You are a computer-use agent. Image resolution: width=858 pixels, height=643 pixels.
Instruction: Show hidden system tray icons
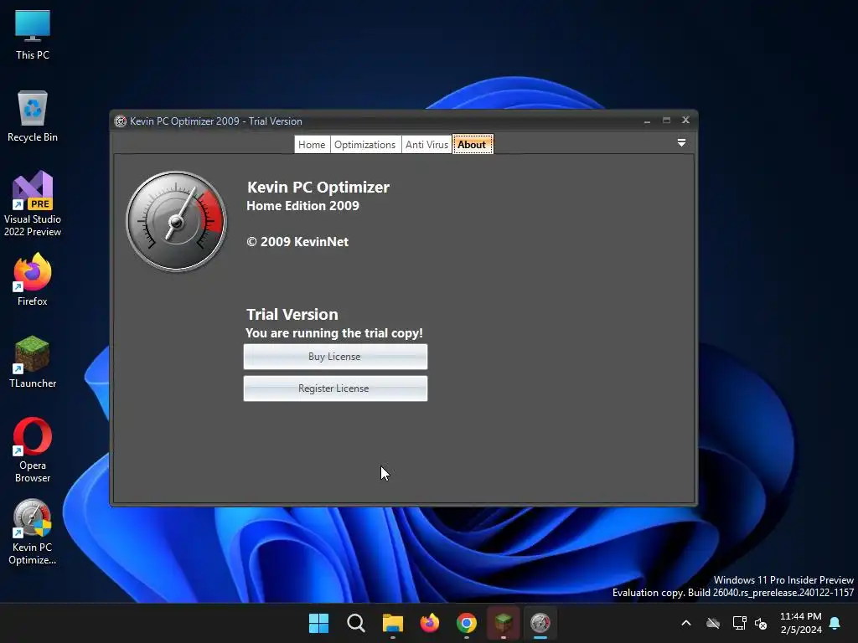(x=685, y=623)
